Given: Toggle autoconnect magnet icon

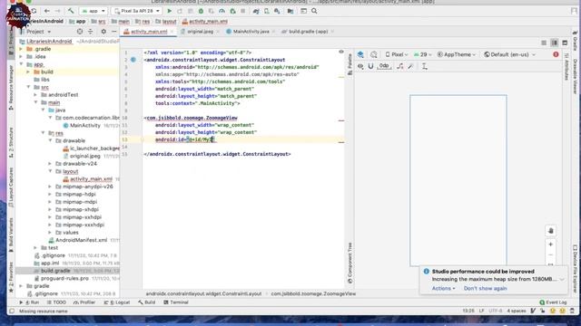Looking at the screenshot, I should (370, 66).
